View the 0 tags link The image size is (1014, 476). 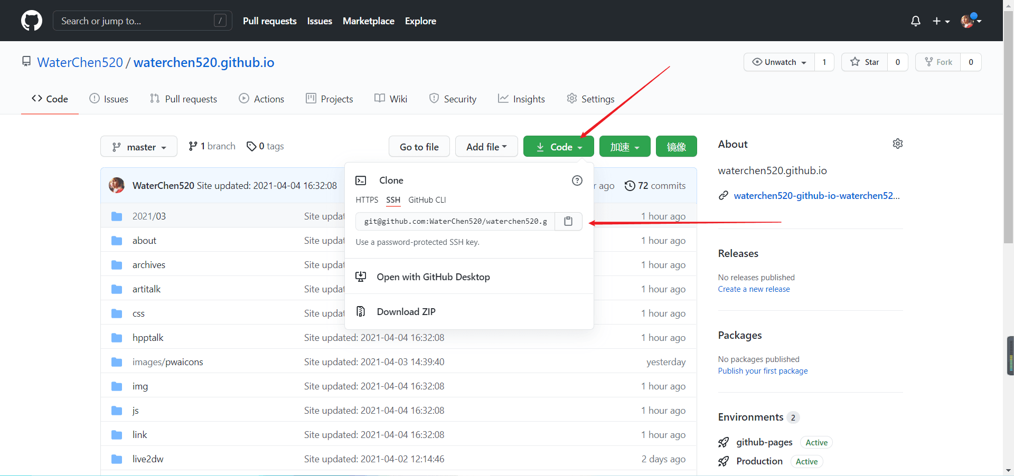(265, 146)
